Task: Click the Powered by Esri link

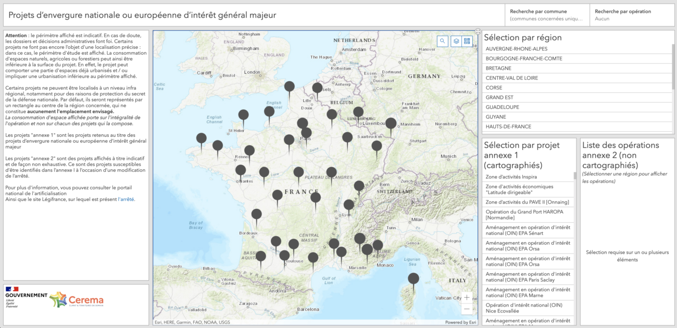Action: 461,322
